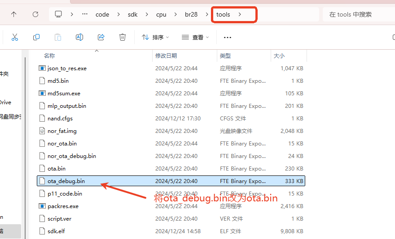Viewport: 395px width, 239px height.
Task: Click the 9,808 KB size of sdk.elf
Action: 292,231
